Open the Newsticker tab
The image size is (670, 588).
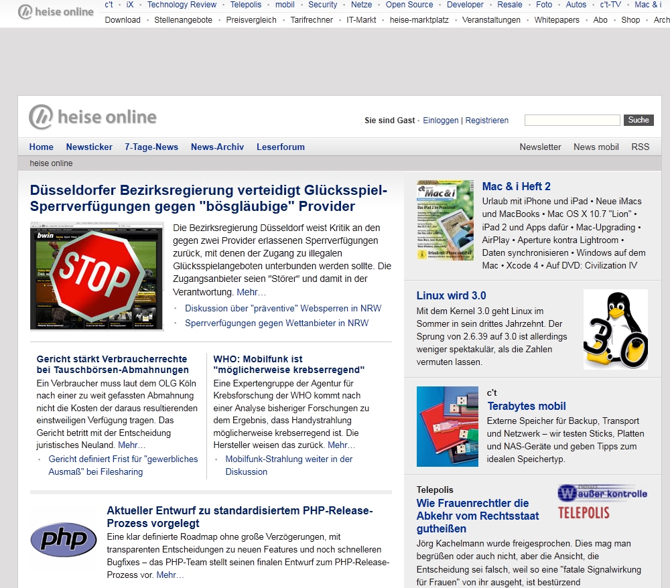(89, 147)
